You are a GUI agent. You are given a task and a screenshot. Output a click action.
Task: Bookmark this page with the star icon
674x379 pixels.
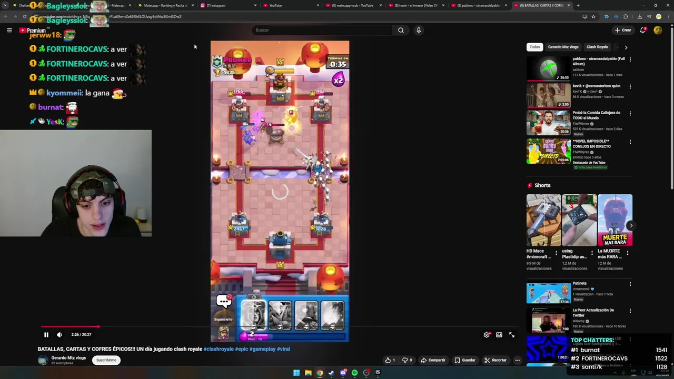click(593, 16)
